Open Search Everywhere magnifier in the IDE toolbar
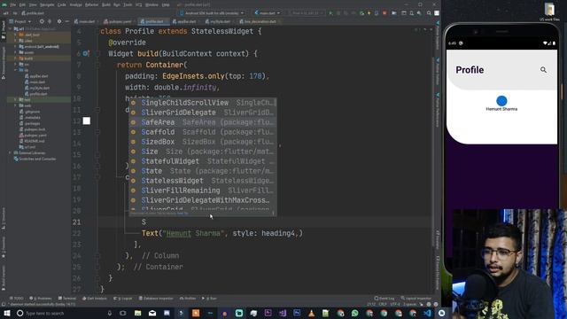This screenshot has width=567, height=319. (x=429, y=13)
